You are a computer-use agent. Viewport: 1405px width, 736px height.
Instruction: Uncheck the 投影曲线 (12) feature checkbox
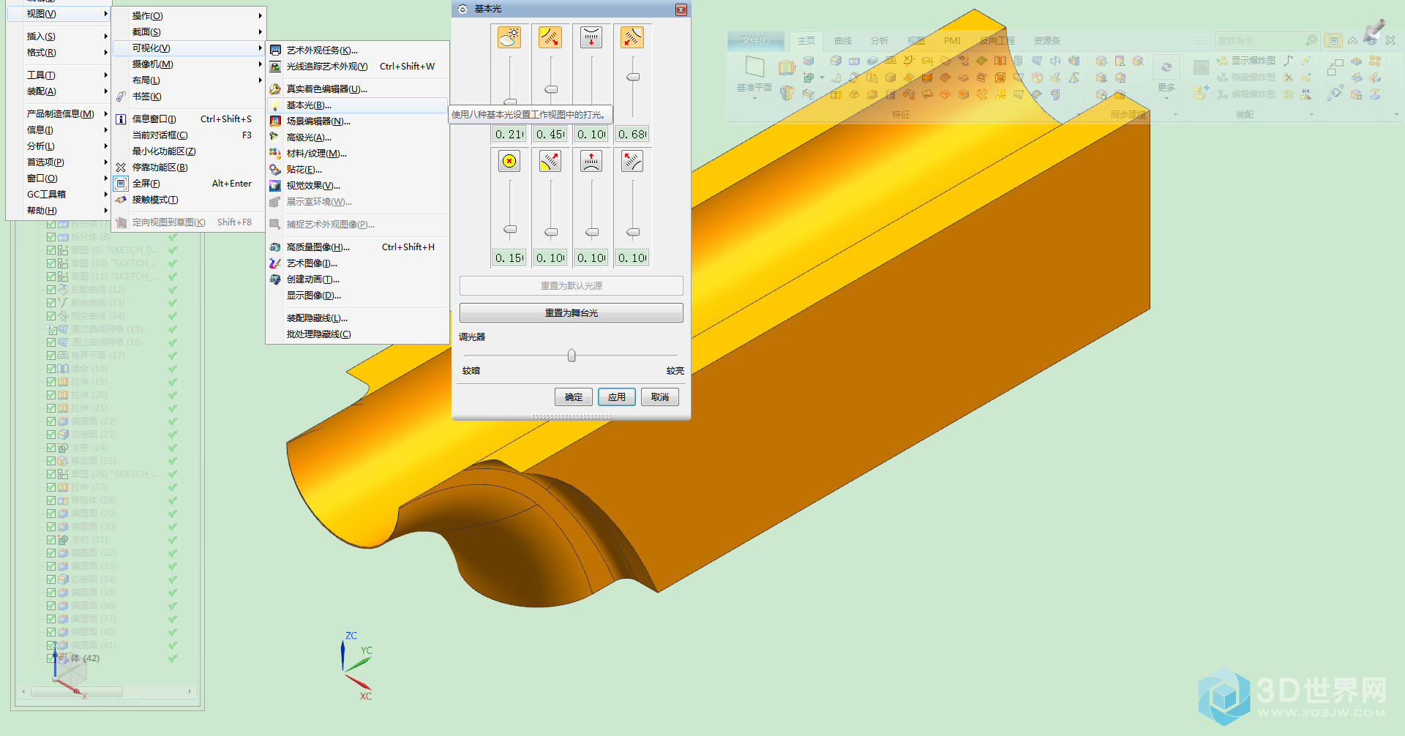(51, 290)
